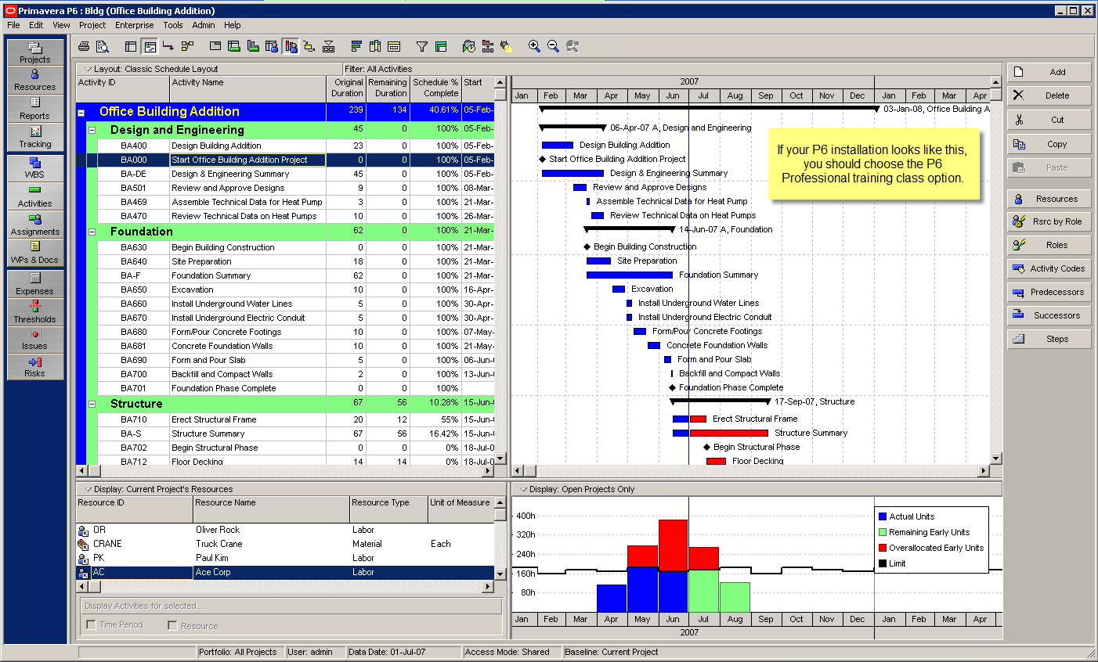Collapse the Office Building Addition group

pyautogui.click(x=81, y=113)
